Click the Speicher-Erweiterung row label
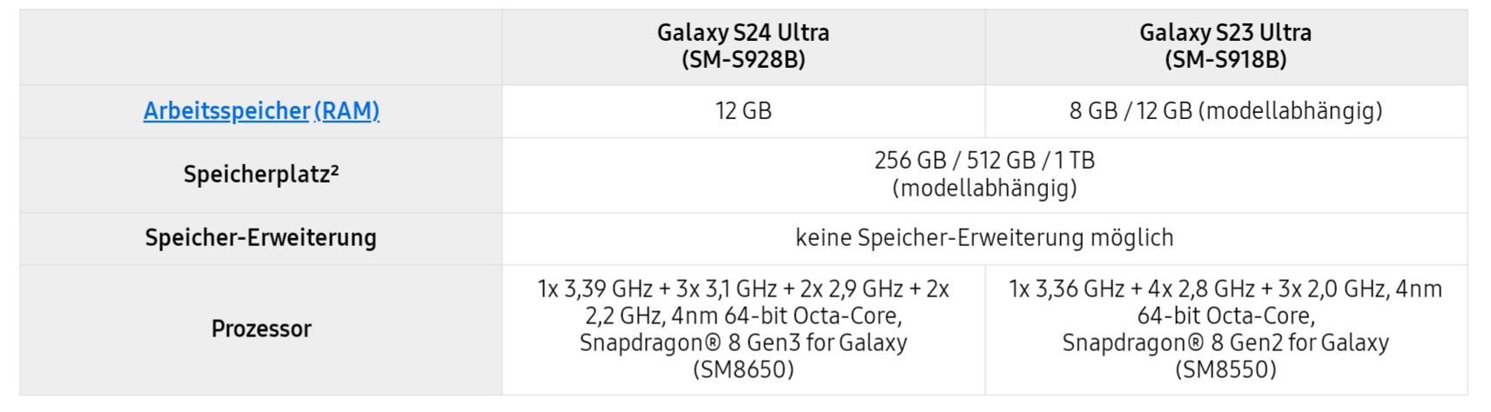 261,238
